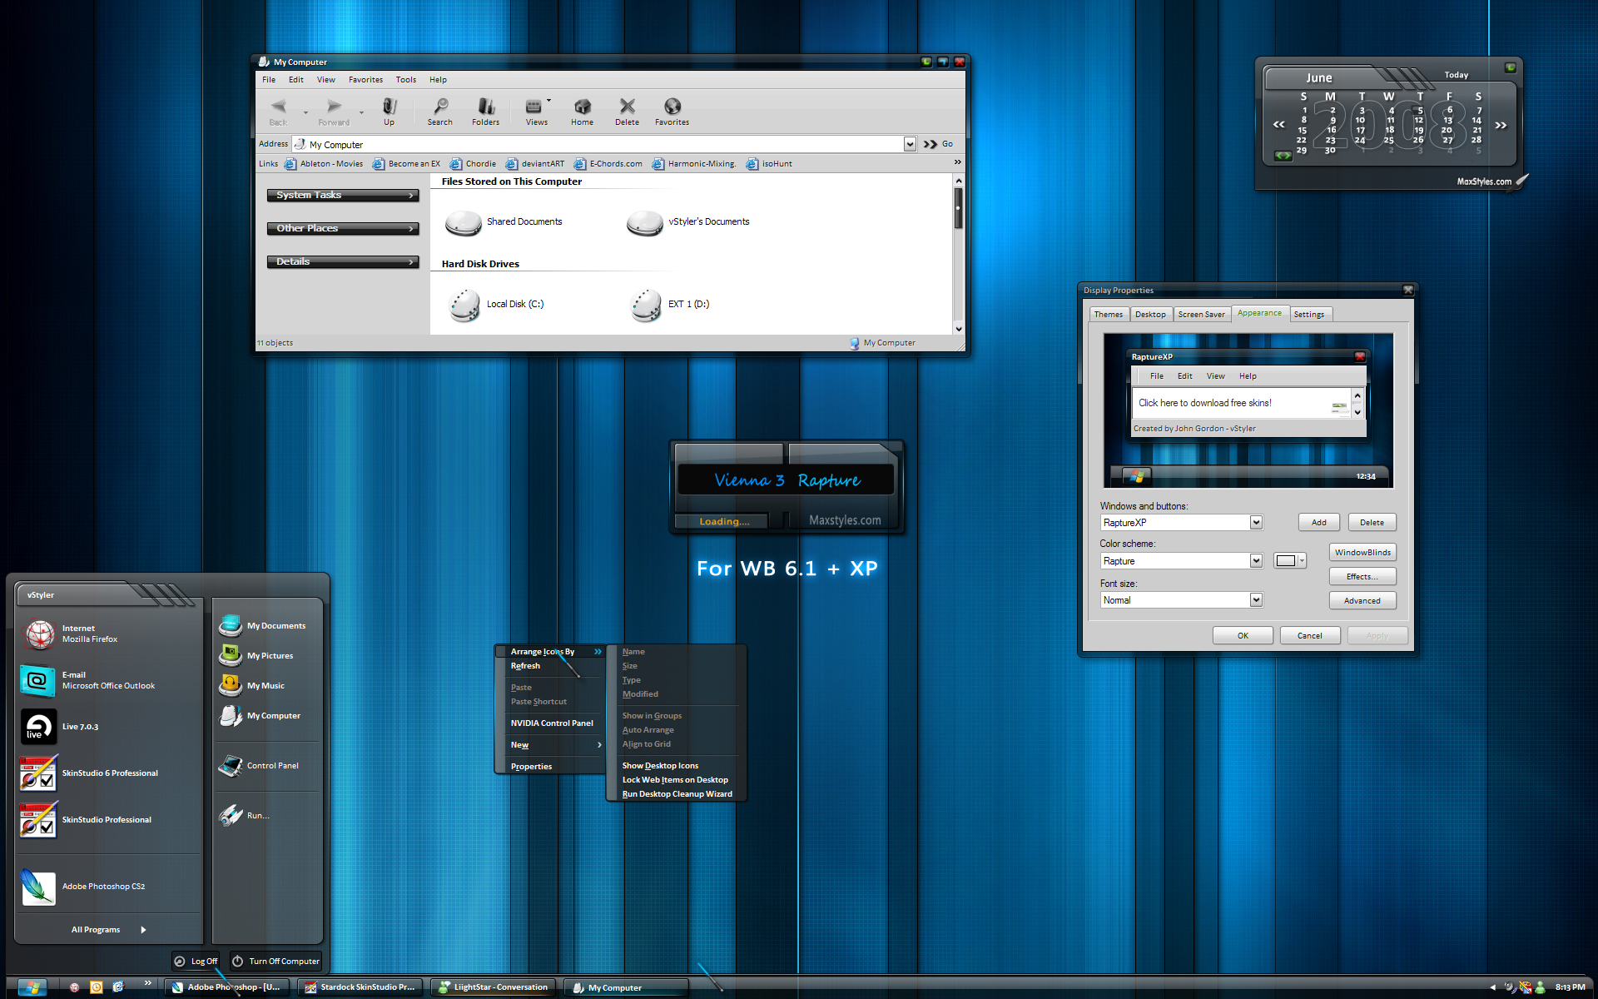Click the Add button in Display Properties
1598x999 pixels.
point(1319,523)
